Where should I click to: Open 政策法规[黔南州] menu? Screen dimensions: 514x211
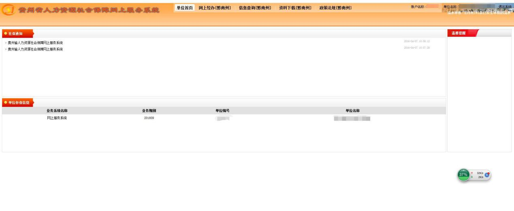pos(335,8)
